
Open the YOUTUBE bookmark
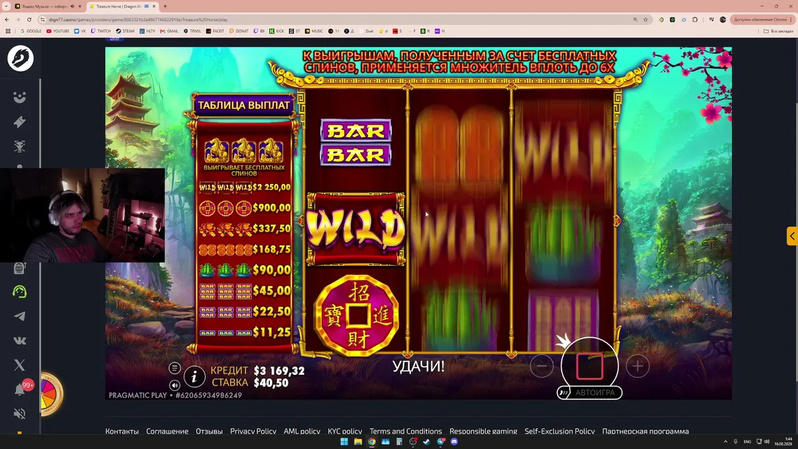point(58,31)
